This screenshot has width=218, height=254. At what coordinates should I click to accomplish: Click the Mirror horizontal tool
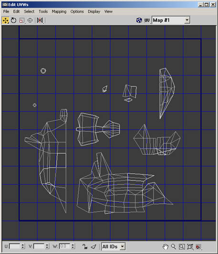(40, 21)
